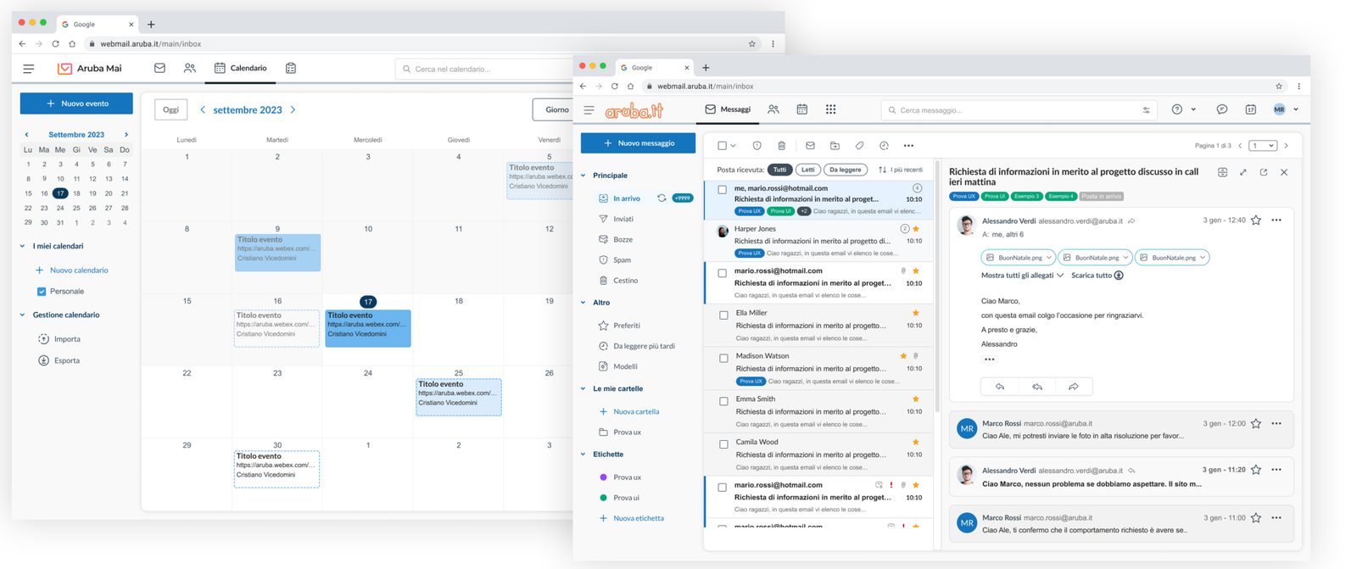Filter inbox by Tutti

click(779, 170)
